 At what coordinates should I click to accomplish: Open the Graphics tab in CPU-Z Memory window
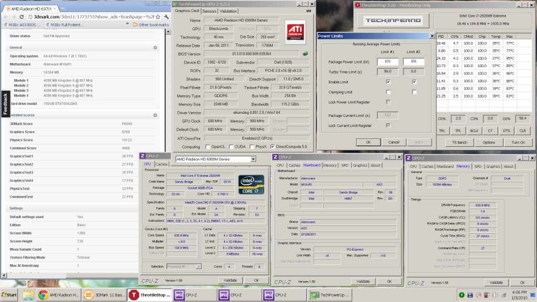pos(493,166)
